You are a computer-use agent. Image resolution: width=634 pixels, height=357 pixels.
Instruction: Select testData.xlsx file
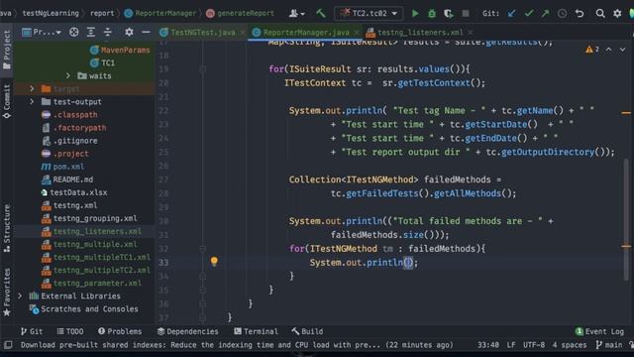click(74, 192)
